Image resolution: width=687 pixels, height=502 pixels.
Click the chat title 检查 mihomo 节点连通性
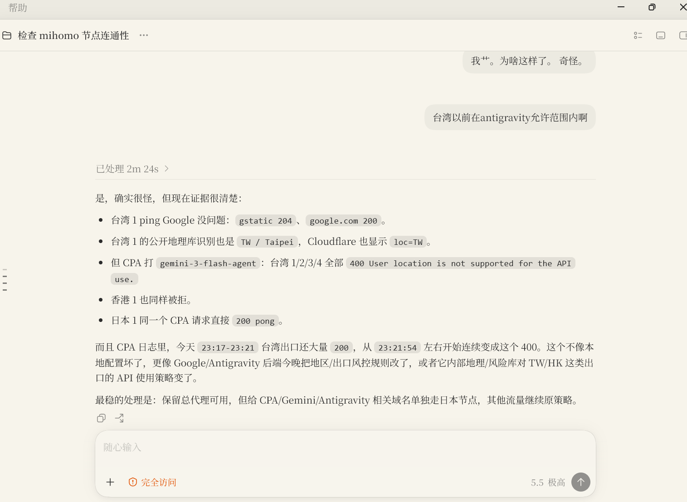[x=73, y=35]
